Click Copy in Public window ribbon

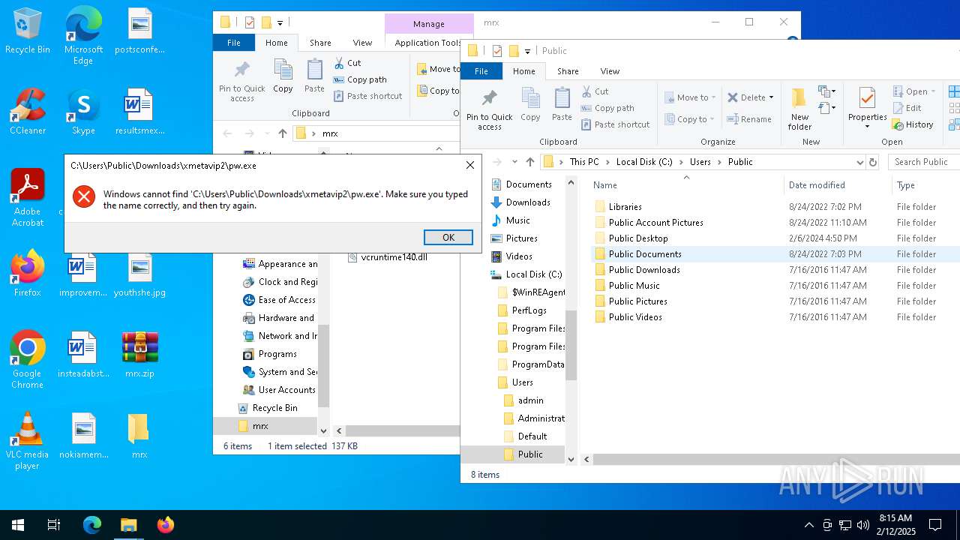tap(530, 104)
